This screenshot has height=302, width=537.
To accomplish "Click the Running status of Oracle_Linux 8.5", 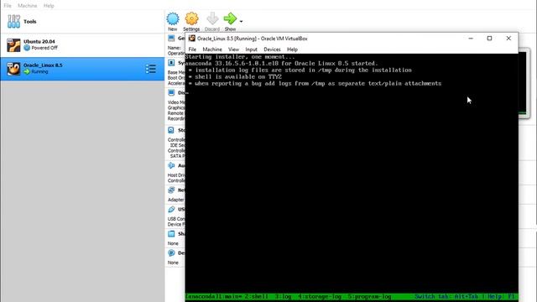I will point(39,71).
